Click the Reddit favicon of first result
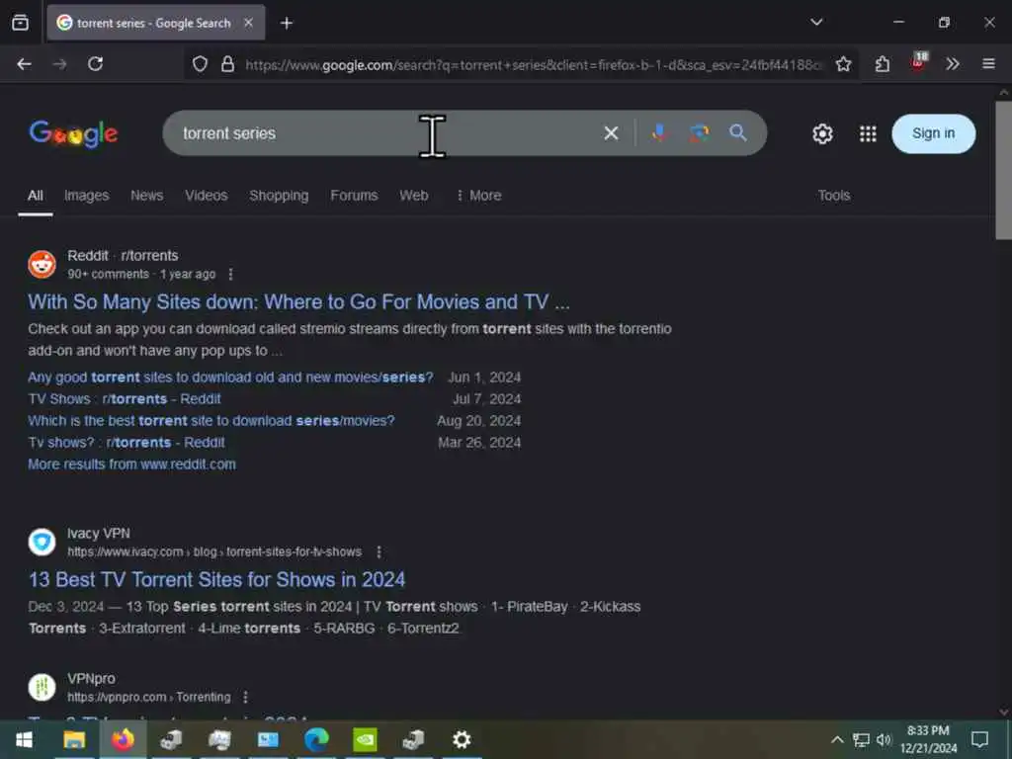The image size is (1012, 759). coord(42,265)
